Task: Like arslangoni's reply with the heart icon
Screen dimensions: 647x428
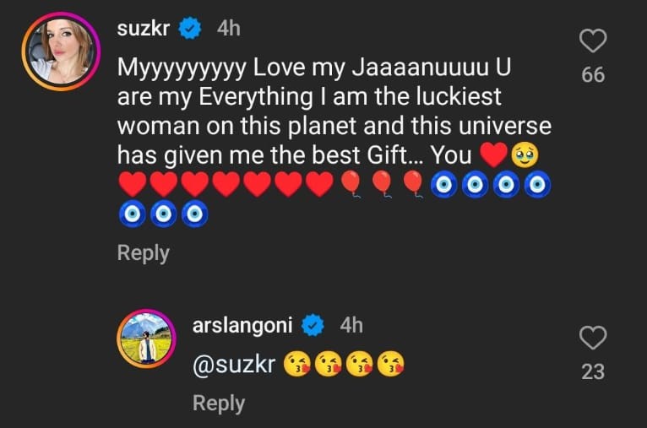Action: (x=593, y=338)
